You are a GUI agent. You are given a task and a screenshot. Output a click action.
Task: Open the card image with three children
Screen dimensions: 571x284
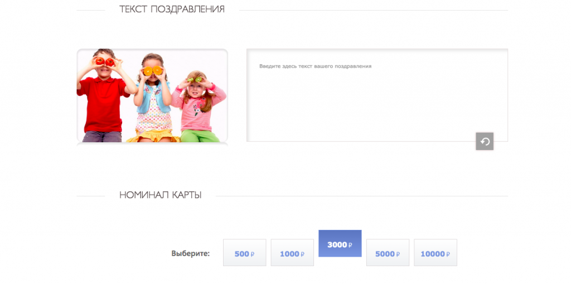coord(152,95)
